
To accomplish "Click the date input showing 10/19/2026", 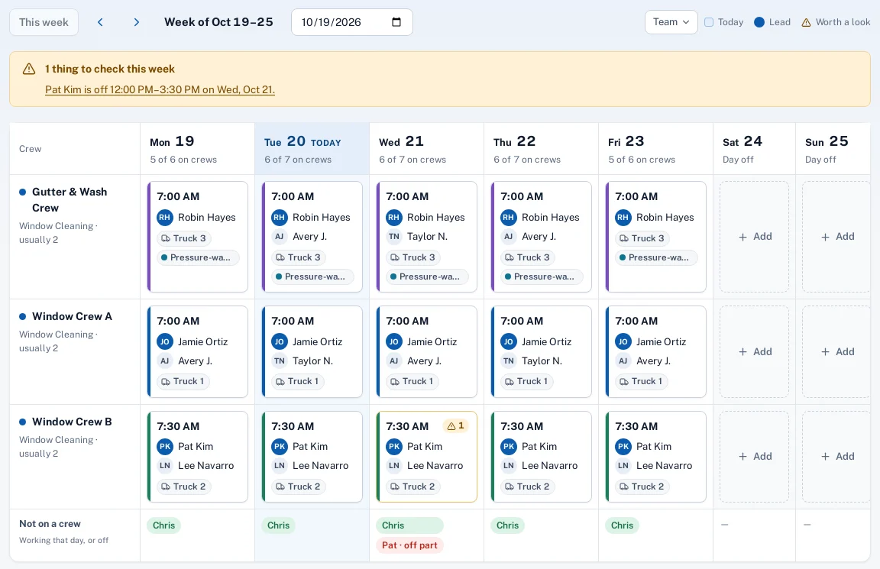I will [x=352, y=22].
